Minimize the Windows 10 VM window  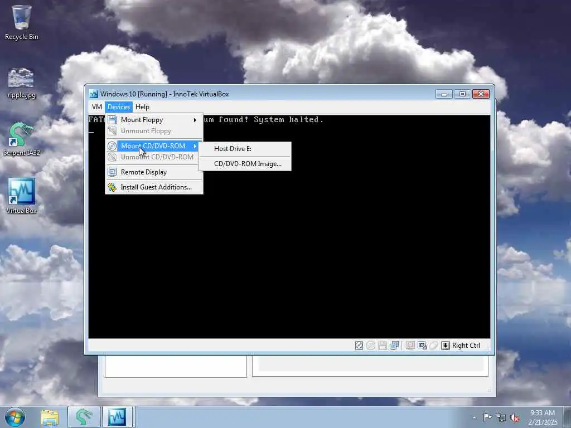(444, 94)
